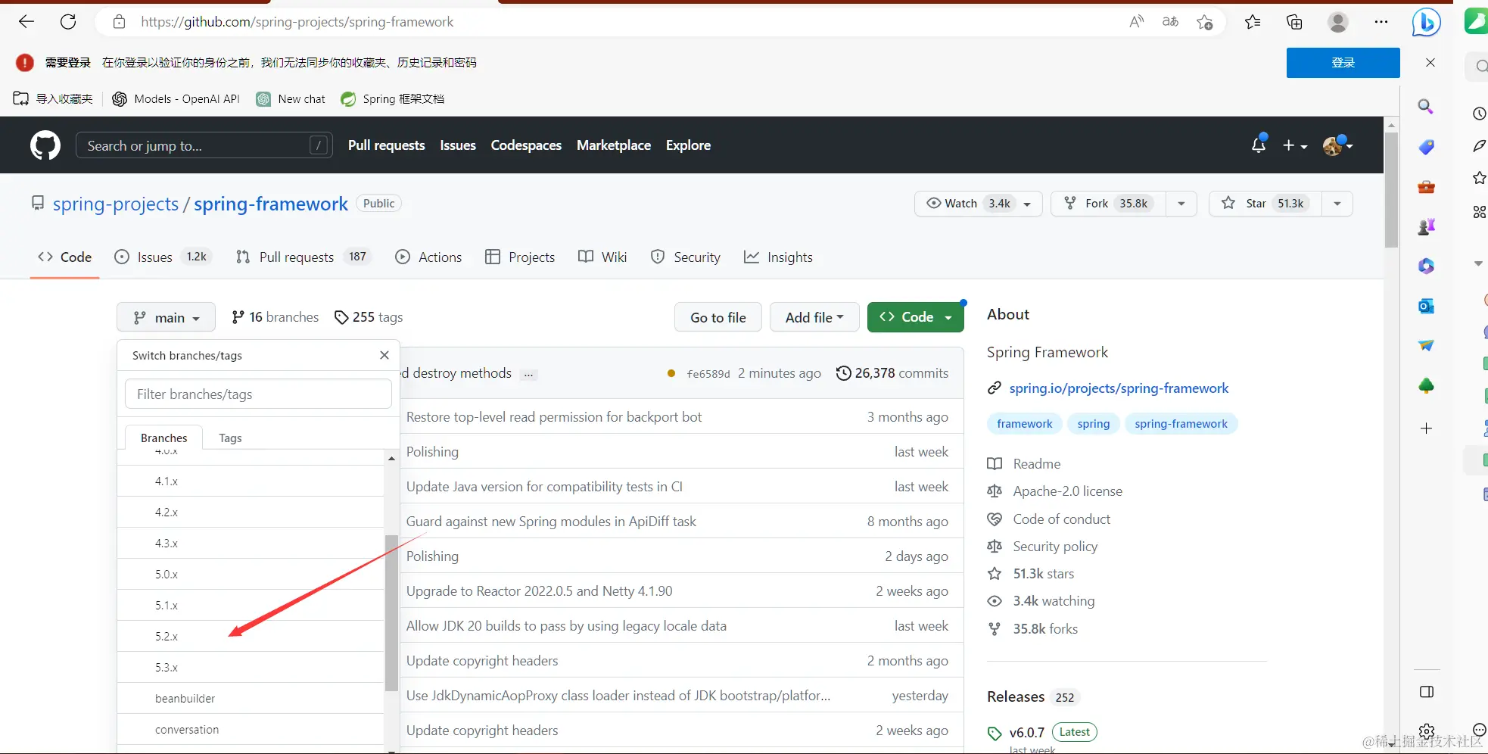Expand the Add file dropdown
Viewport: 1488px width, 754px height.
pos(814,317)
